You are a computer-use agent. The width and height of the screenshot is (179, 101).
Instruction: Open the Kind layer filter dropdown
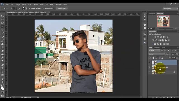click(x=154, y=50)
